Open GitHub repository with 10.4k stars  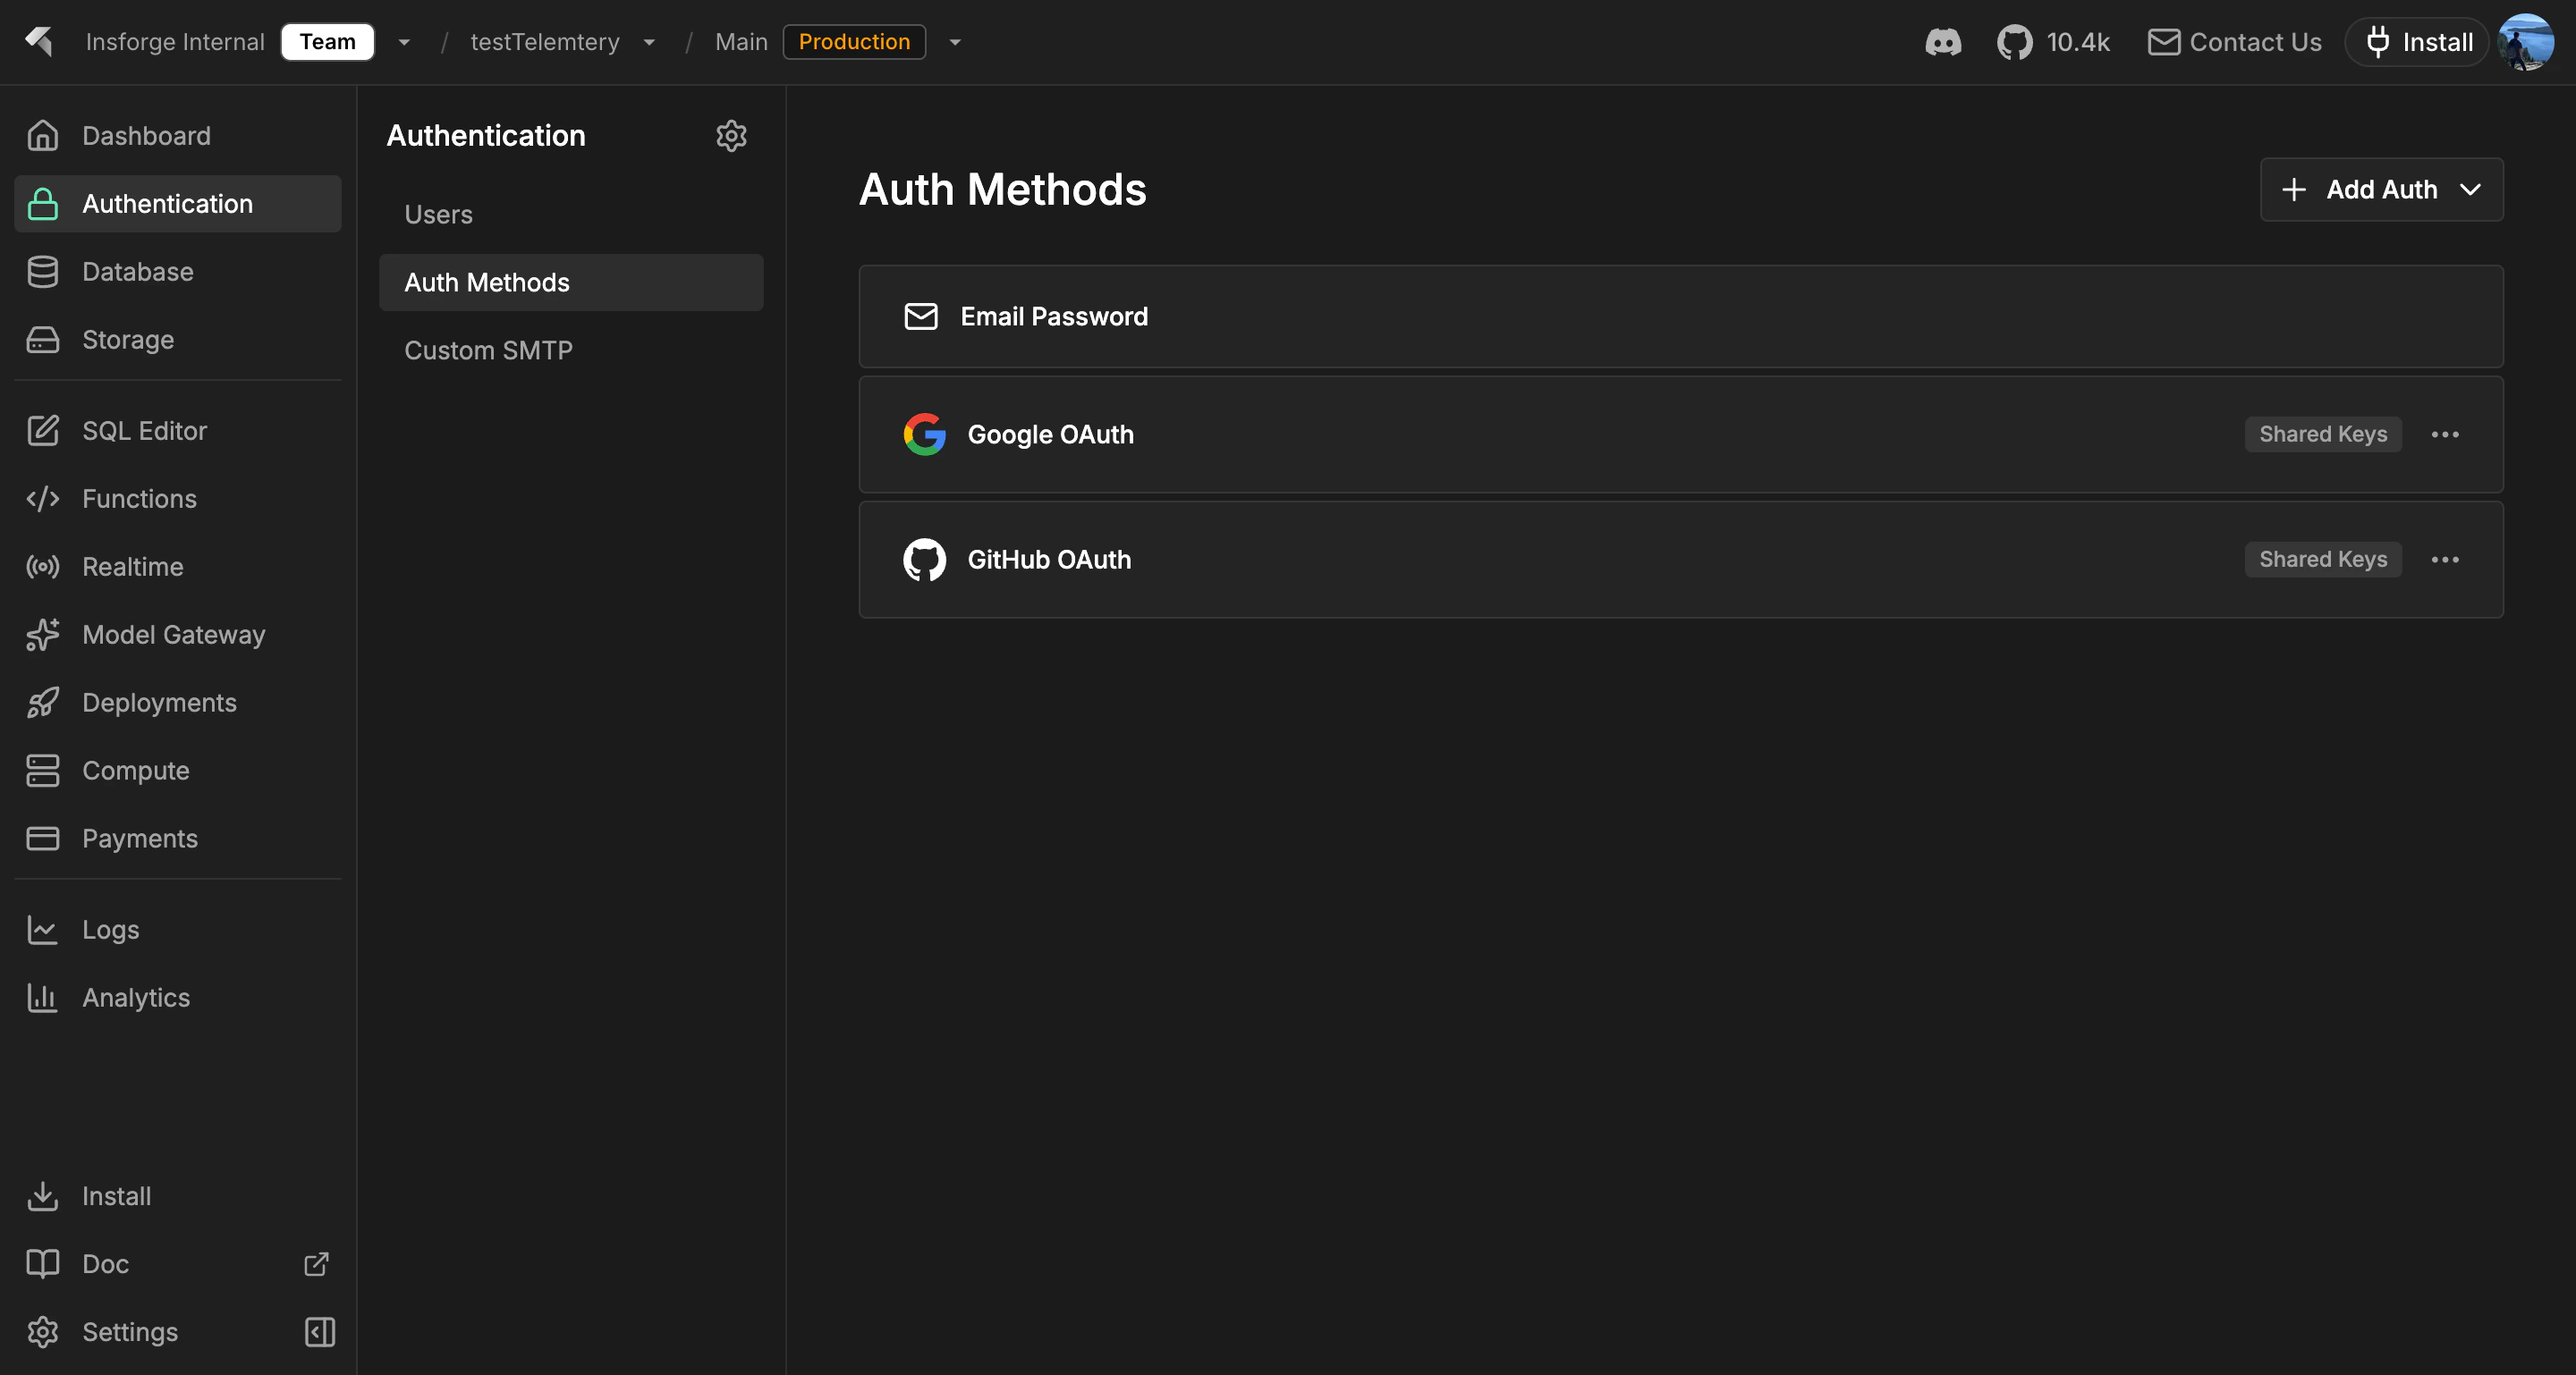coord(2053,42)
